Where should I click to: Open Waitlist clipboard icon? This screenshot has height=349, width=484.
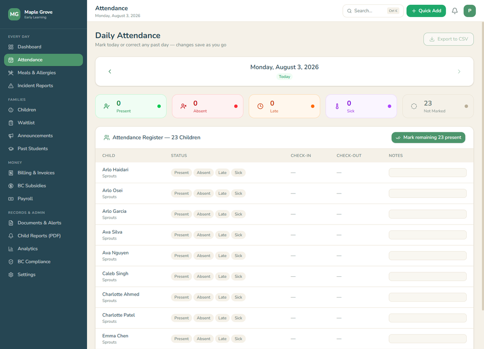tap(11, 123)
